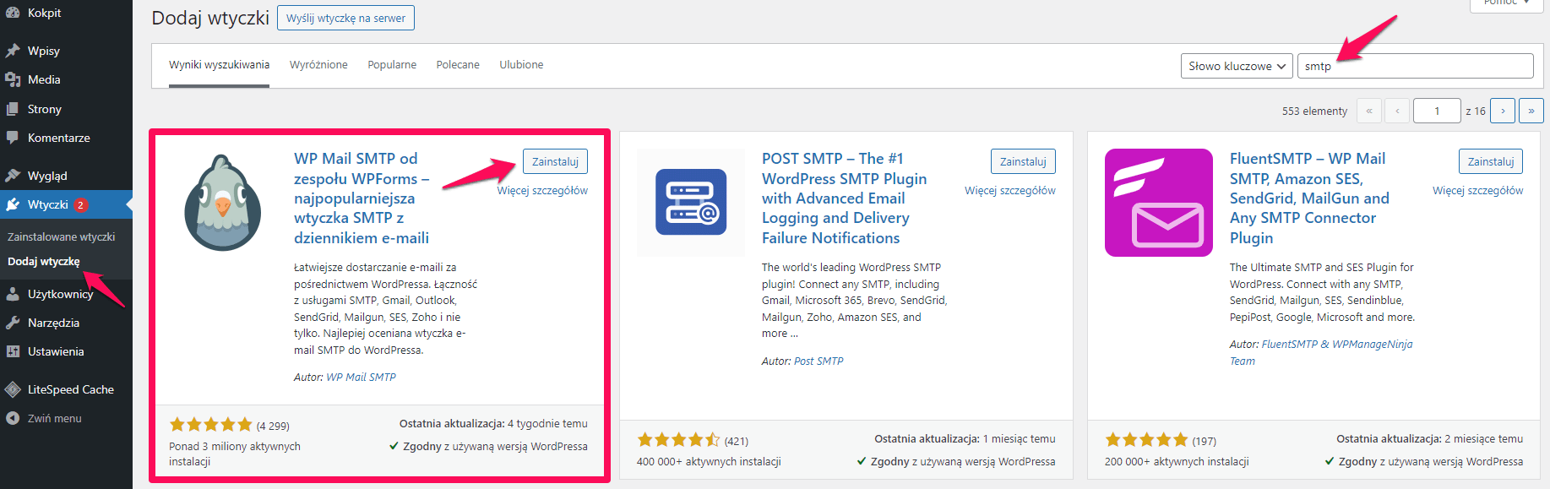Switch to Wyniki wyszukiwania tab
Image resolution: width=1550 pixels, height=489 pixels.
pyautogui.click(x=219, y=65)
